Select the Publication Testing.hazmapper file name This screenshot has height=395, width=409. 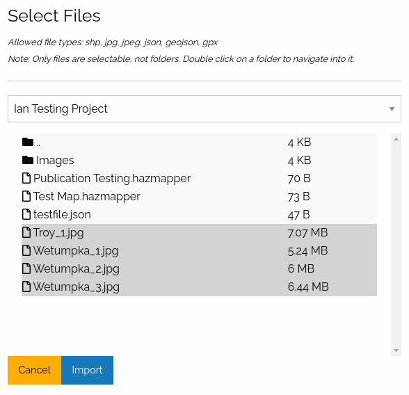pos(112,179)
